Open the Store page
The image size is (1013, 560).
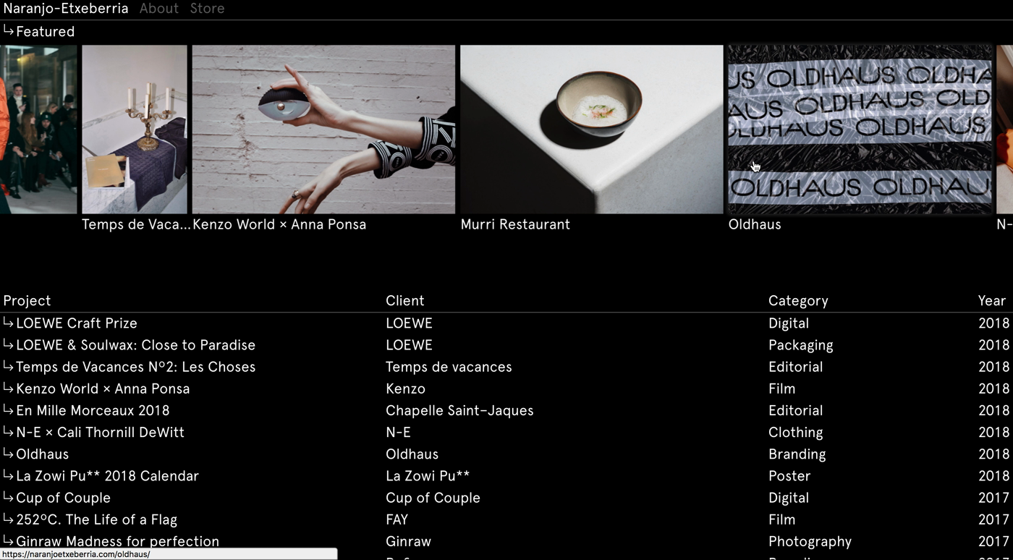(x=207, y=9)
